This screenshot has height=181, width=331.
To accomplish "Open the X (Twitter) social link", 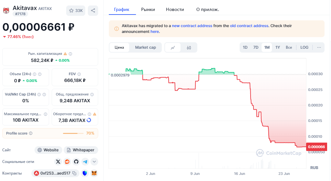I will coord(58,162).
